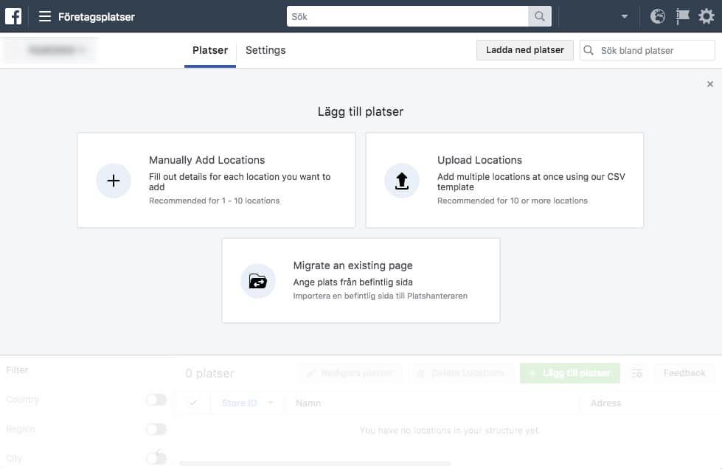The image size is (722, 469).
Task: Open the globe notifications icon
Action: [658, 16]
